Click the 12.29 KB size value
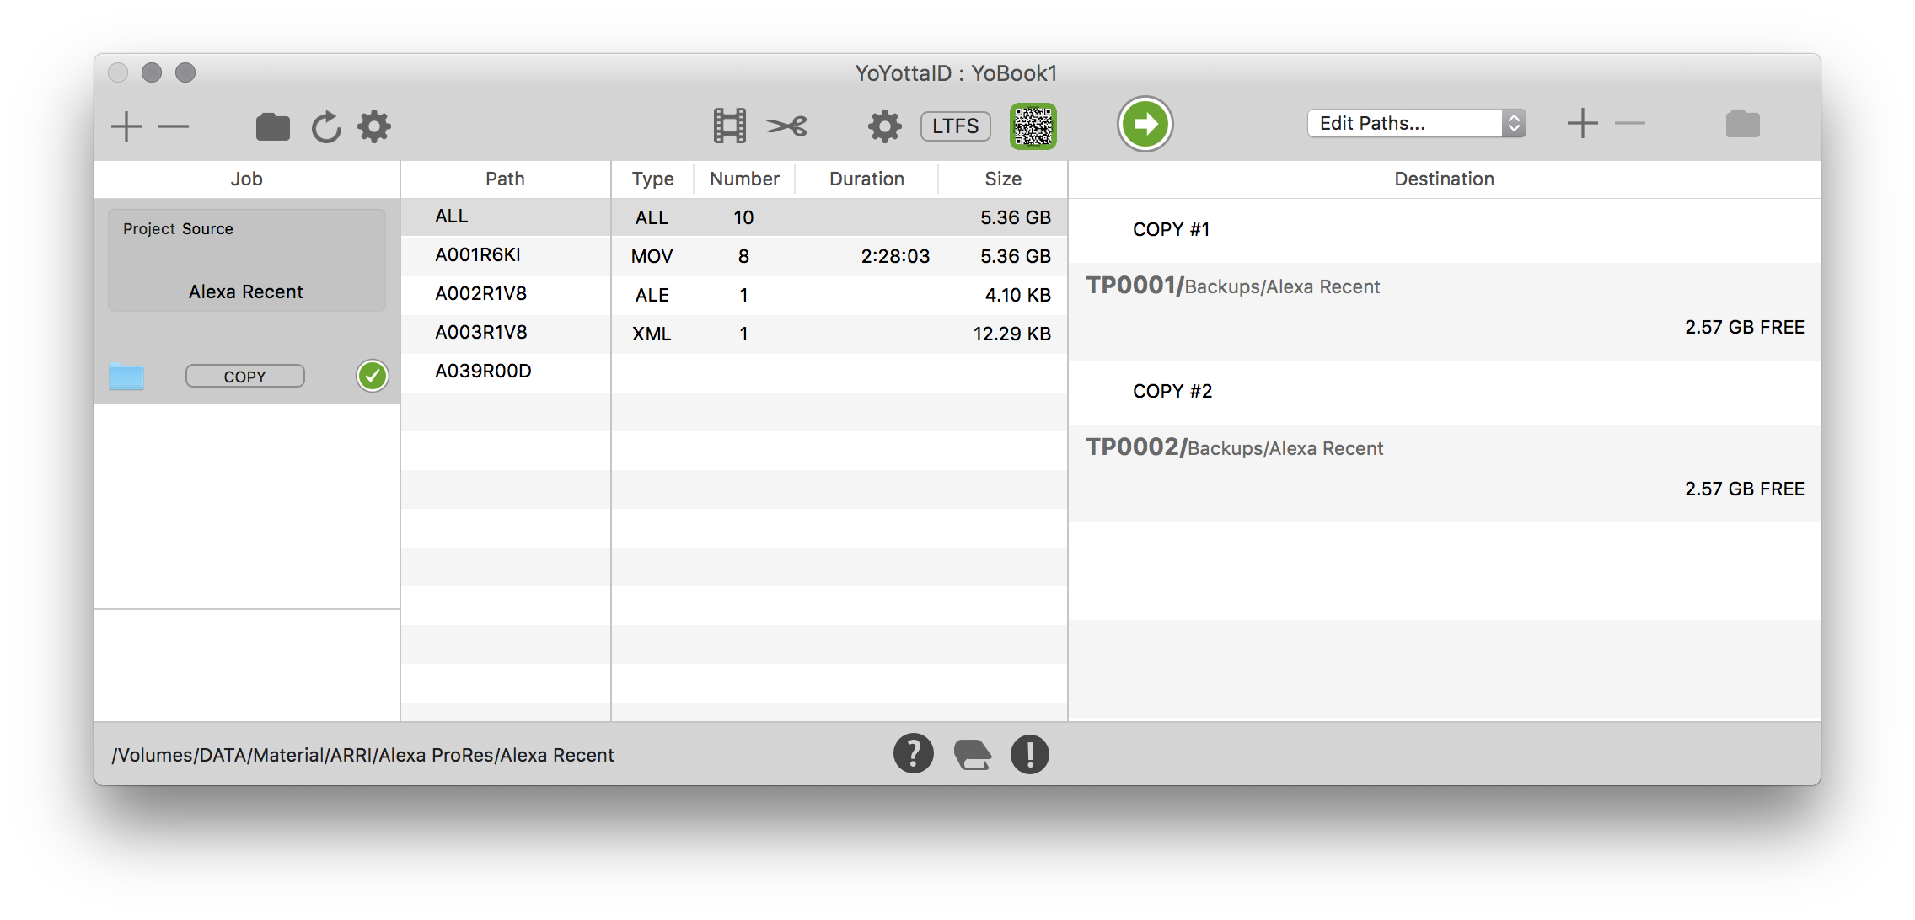1915x920 pixels. [1011, 334]
